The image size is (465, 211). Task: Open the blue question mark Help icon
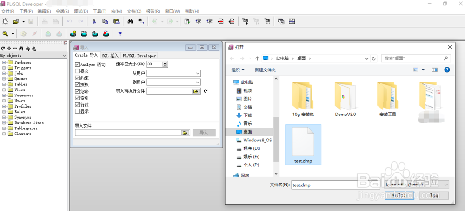(x=120, y=34)
